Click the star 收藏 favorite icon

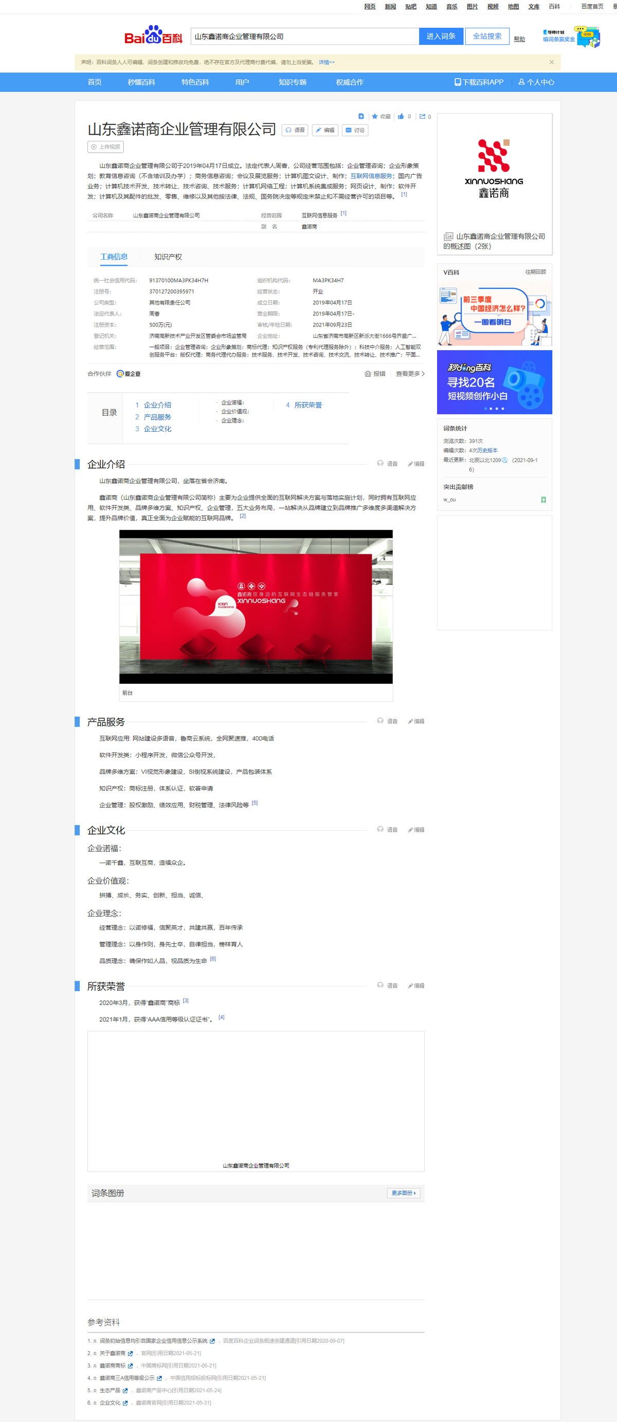[x=375, y=117]
